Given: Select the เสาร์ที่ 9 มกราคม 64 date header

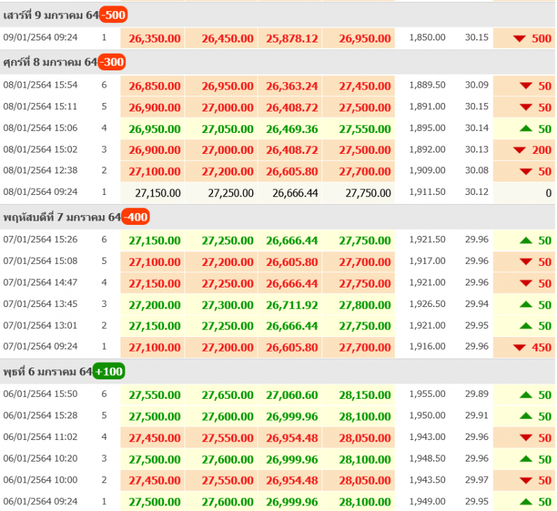Looking at the screenshot, I should 50,15.
